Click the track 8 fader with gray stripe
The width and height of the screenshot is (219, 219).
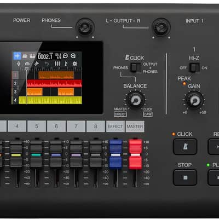(96, 154)
